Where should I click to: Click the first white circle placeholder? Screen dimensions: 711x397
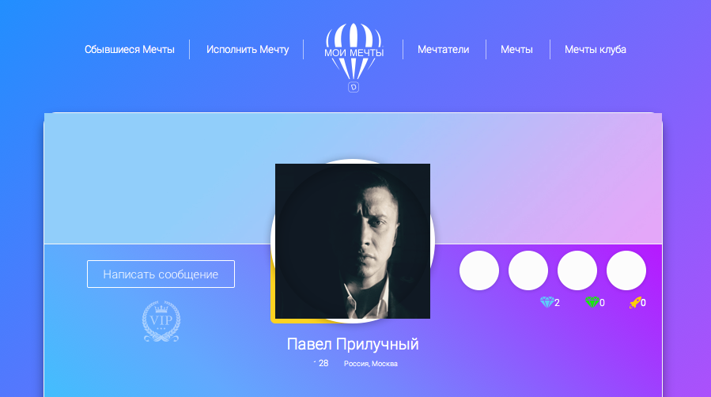coord(479,270)
